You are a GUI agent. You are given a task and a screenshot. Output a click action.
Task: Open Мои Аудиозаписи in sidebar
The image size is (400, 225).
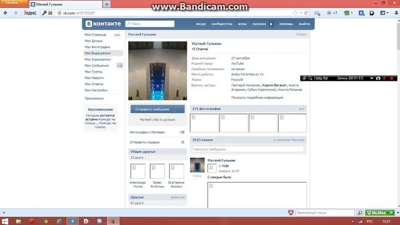click(x=97, y=59)
